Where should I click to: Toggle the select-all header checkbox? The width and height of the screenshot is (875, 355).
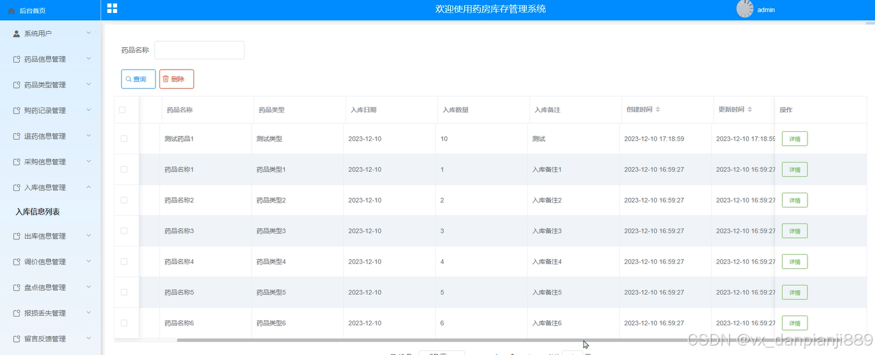pos(123,110)
